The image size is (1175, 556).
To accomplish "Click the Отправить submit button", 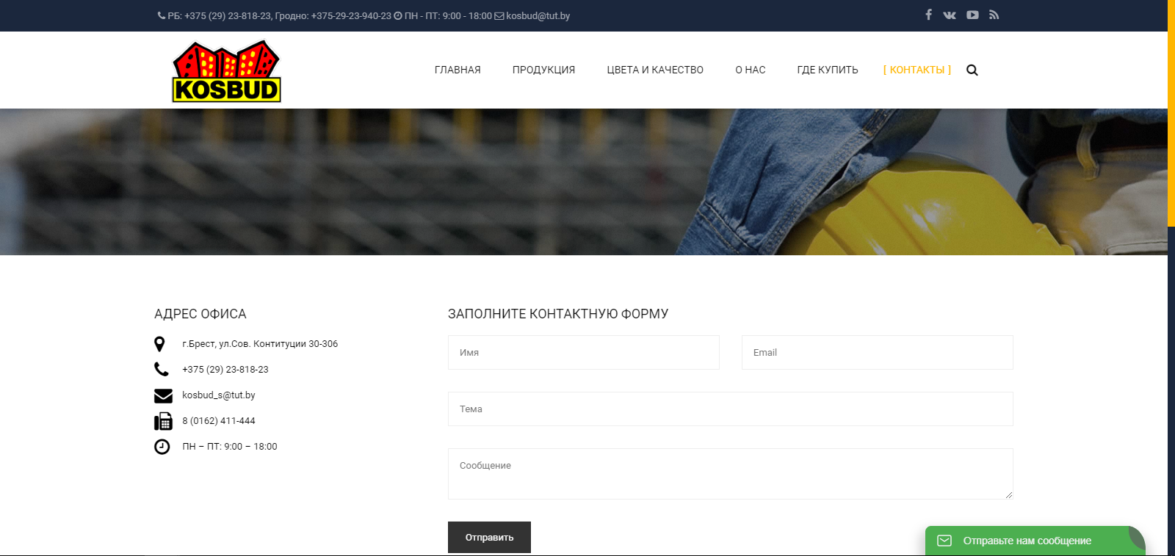I will [489, 537].
